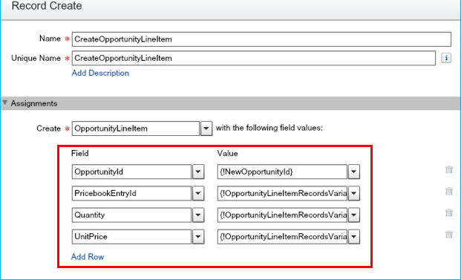Image resolution: width=461 pixels, height=280 pixels.
Task: Collapse the Assignments section triangle
Action: (x=4, y=103)
